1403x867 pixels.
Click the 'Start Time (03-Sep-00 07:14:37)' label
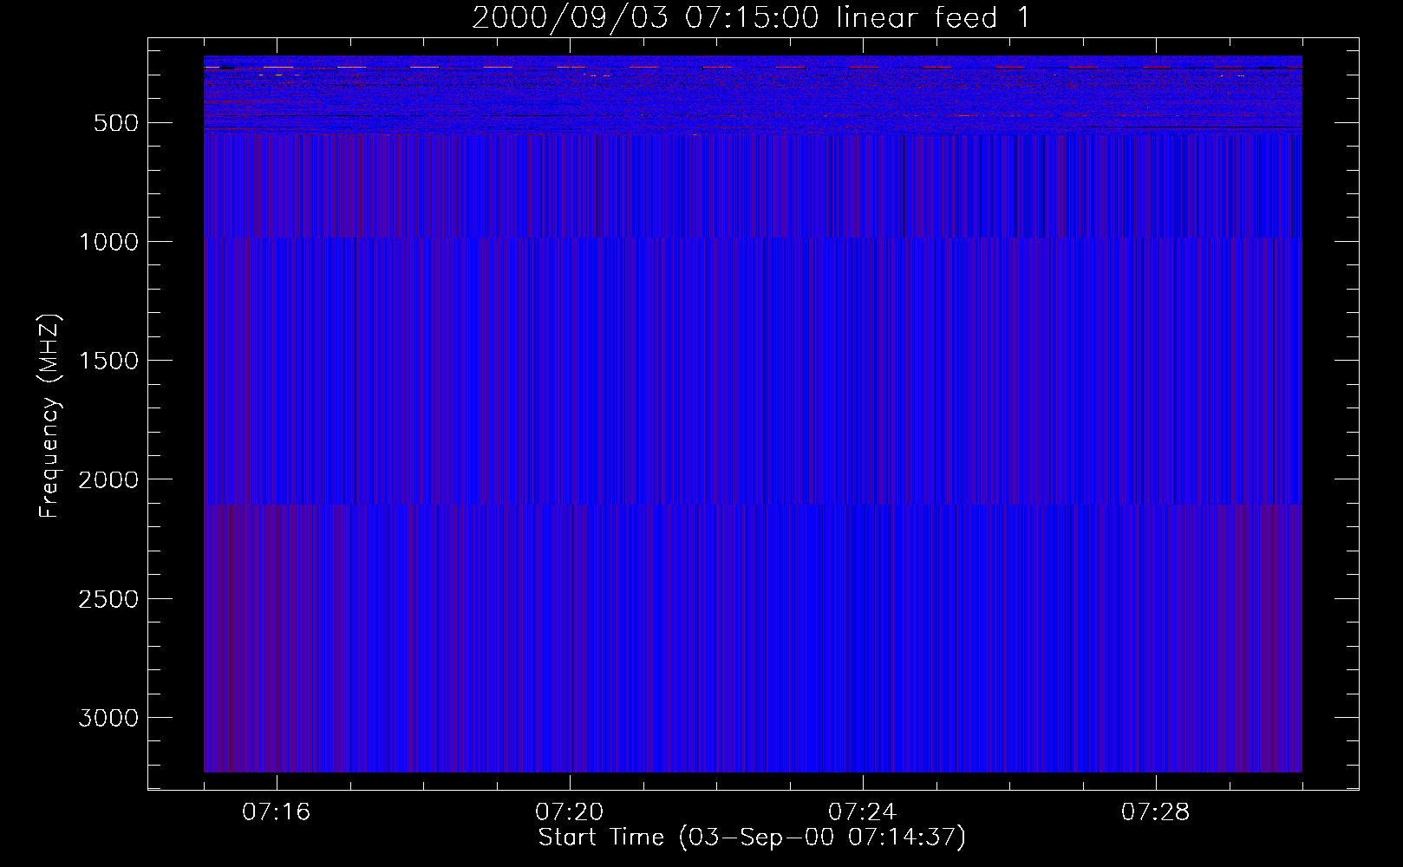click(752, 837)
